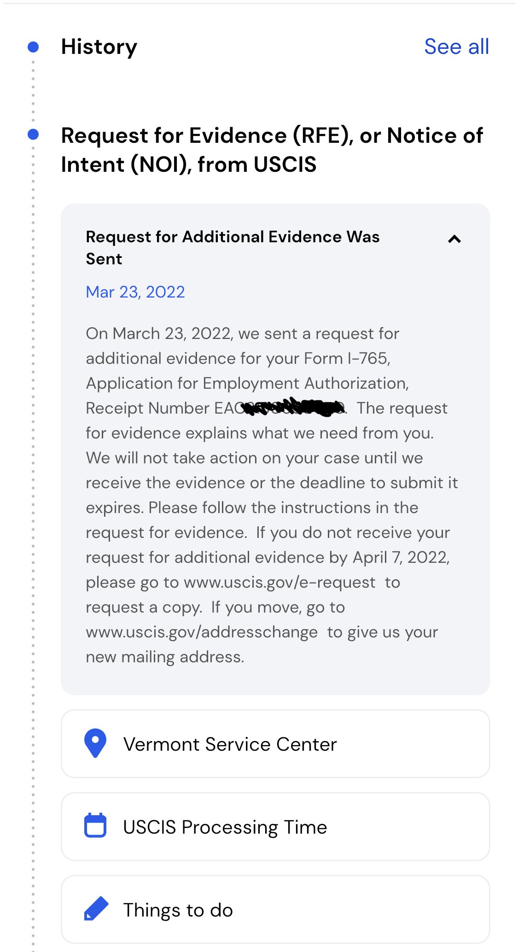
Task: Click the Mar 23, 2022 date
Action: pos(135,292)
